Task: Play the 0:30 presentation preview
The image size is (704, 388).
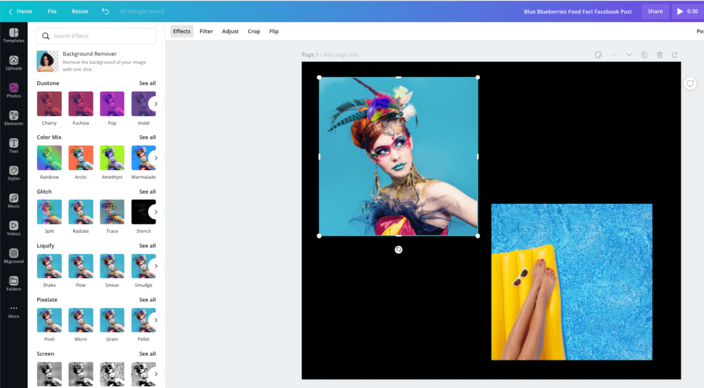Action: click(687, 11)
